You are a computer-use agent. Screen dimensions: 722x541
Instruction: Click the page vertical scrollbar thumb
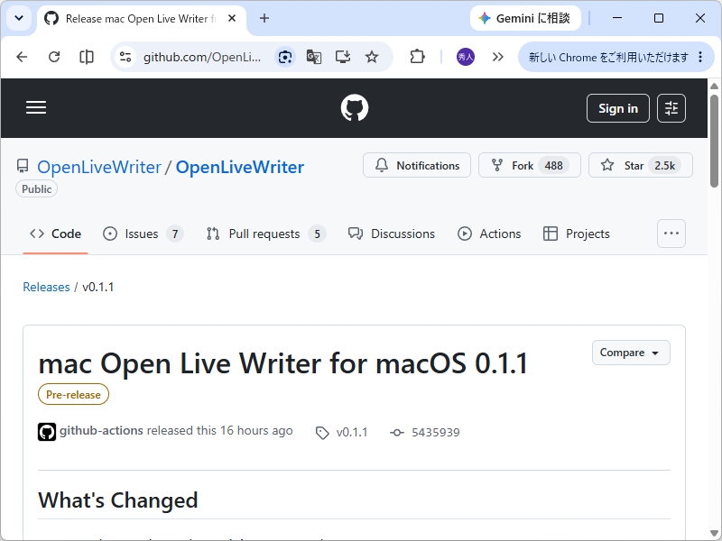(714, 141)
